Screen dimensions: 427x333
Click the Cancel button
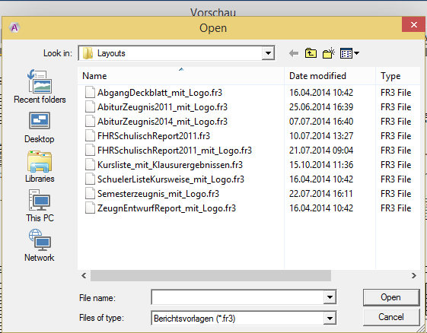click(391, 317)
